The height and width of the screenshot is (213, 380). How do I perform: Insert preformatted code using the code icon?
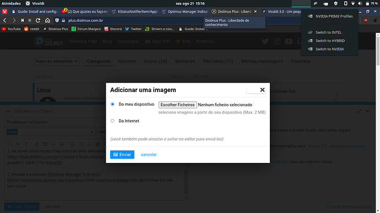point(53,144)
